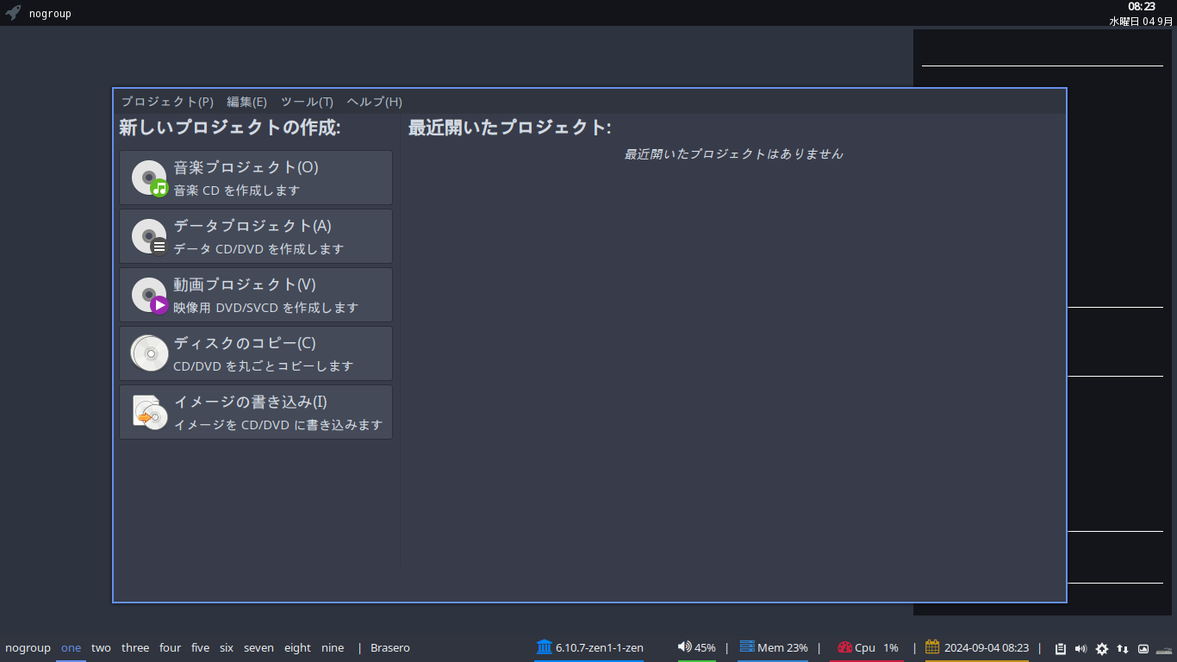Click the データプロジェクト data disc icon
Image resolution: width=1177 pixels, height=662 pixels.
[149, 236]
